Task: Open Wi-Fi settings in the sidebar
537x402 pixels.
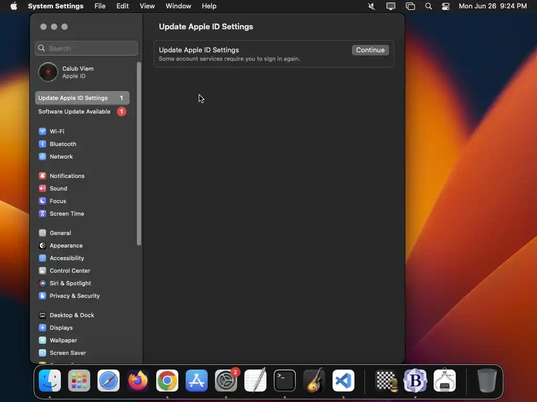Action: (x=82, y=131)
